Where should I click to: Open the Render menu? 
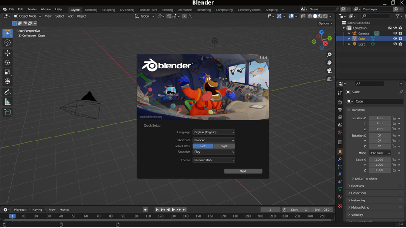click(x=32, y=9)
